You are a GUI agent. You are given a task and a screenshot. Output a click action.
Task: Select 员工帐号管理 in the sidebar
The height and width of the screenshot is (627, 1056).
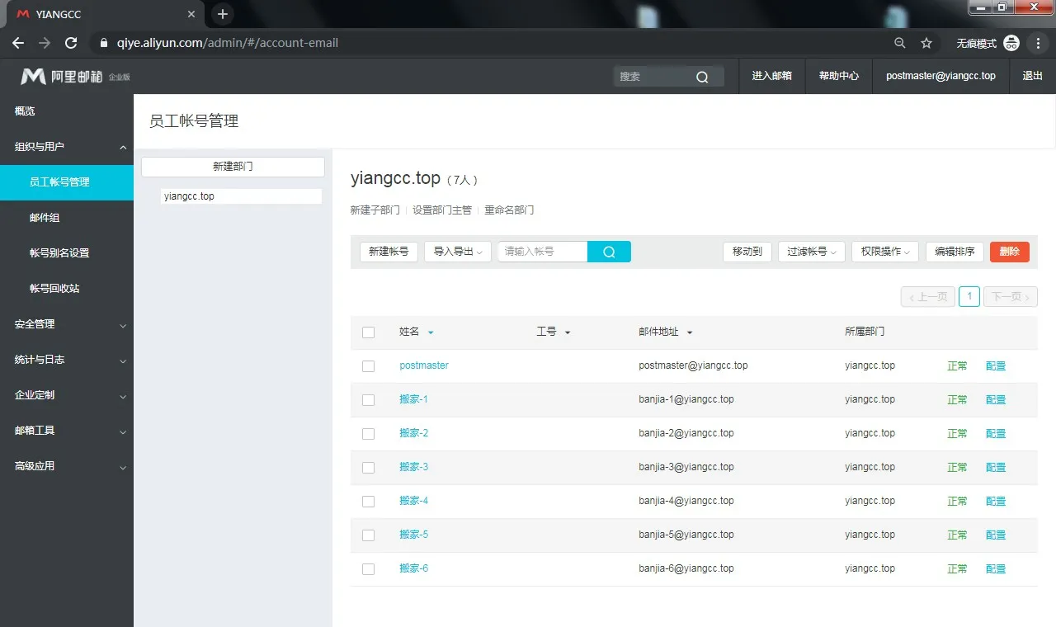67,182
